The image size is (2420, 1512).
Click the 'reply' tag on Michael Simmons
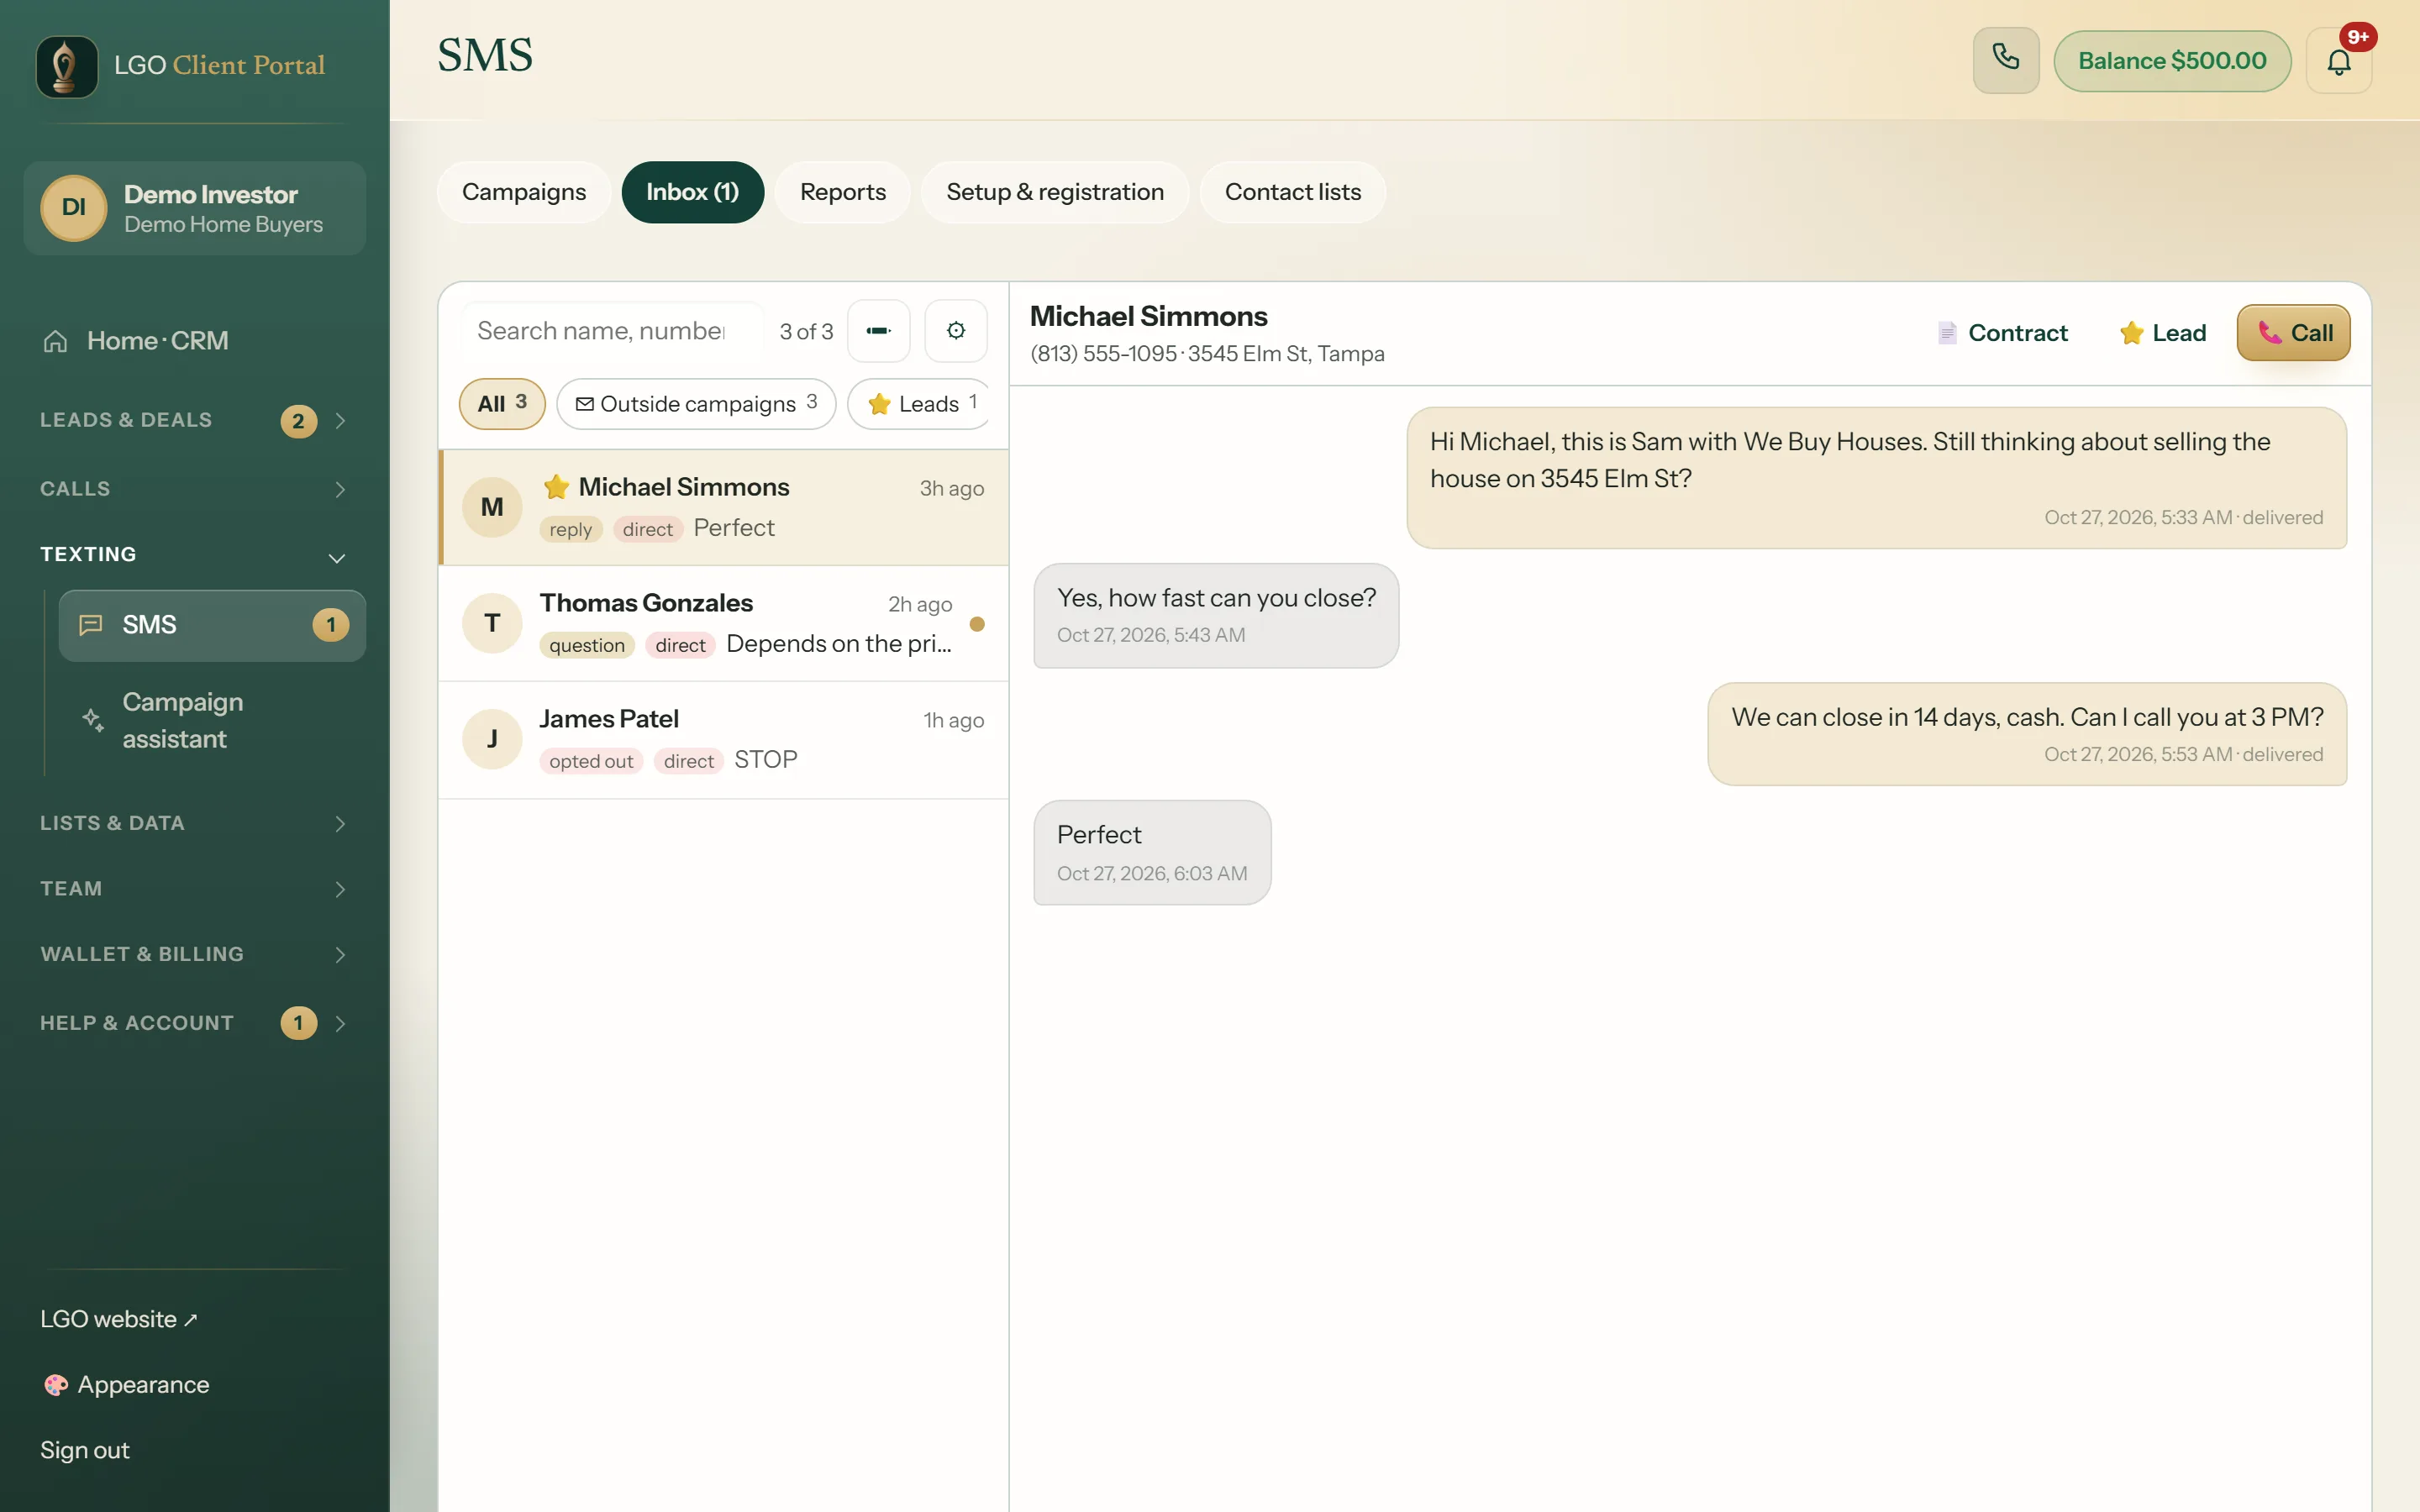point(571,529)
